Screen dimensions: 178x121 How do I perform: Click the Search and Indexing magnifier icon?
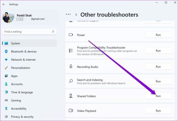pyautogui.click(x=71, y=81)
